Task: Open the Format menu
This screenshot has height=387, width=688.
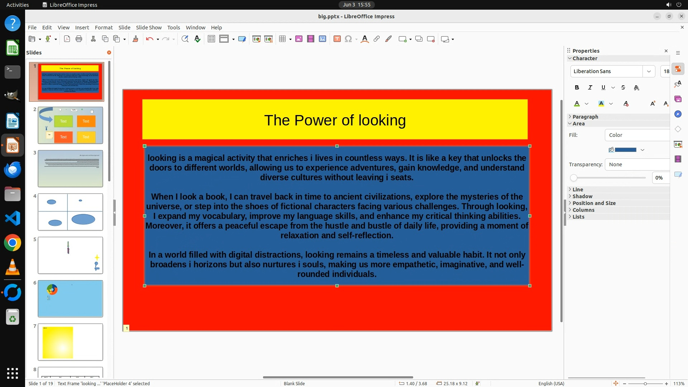Action: coord(104,28)
